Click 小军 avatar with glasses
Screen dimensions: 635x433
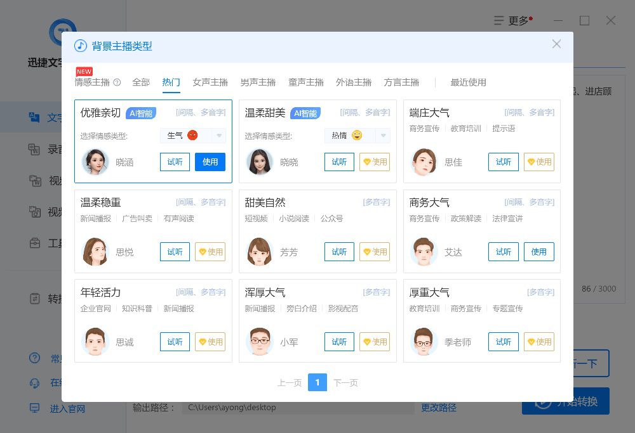(260, 342)
